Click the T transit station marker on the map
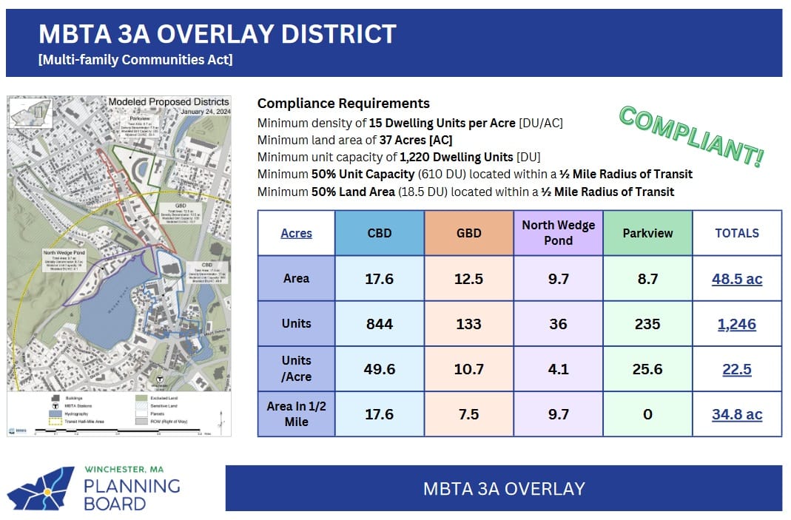 160,379
